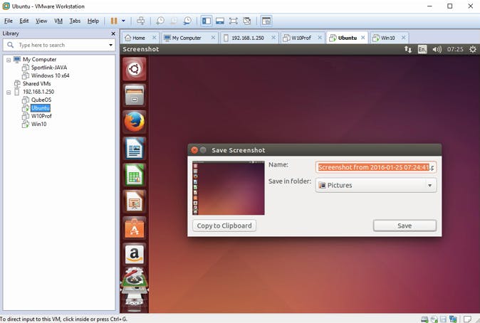Select W10Prof in the library tree
480x323 pixels.
[41, 116]
